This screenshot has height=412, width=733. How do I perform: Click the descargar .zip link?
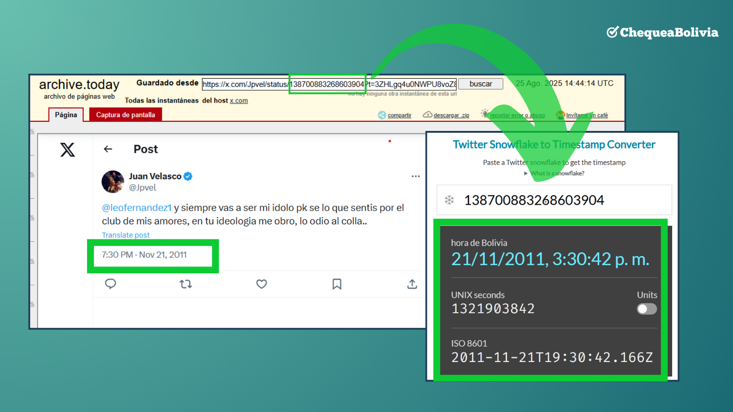(x=451, y=115)
